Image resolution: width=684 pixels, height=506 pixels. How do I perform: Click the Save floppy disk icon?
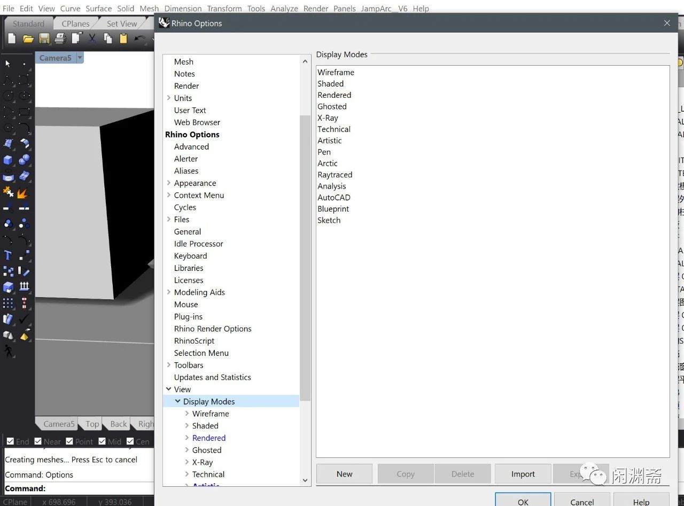44,38
